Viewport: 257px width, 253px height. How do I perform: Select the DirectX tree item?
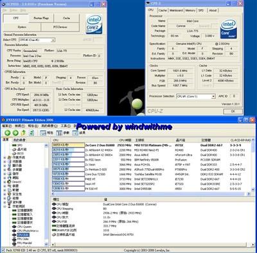point(17,182)
